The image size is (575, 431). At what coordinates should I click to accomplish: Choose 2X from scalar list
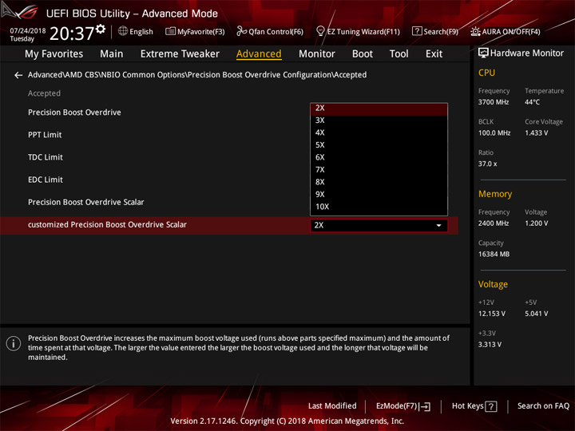[379, 108]
